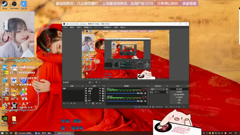Open the Word desktop shortcut
The width and height of the screenshot is (240, 135).
(14, 80)
